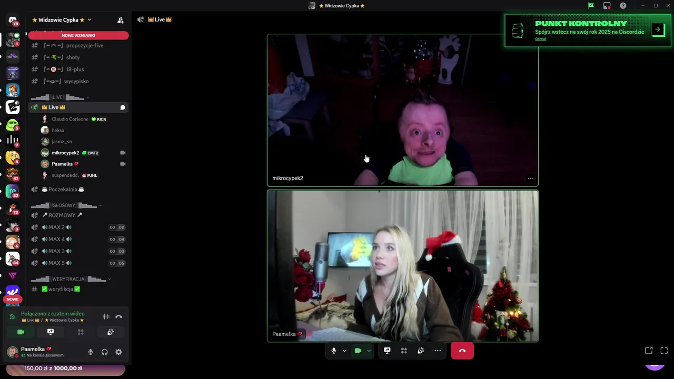This screenshot has width=674, height=379.
Task: Hang up with the red disconnect button
Action: (x=462, y=351)
